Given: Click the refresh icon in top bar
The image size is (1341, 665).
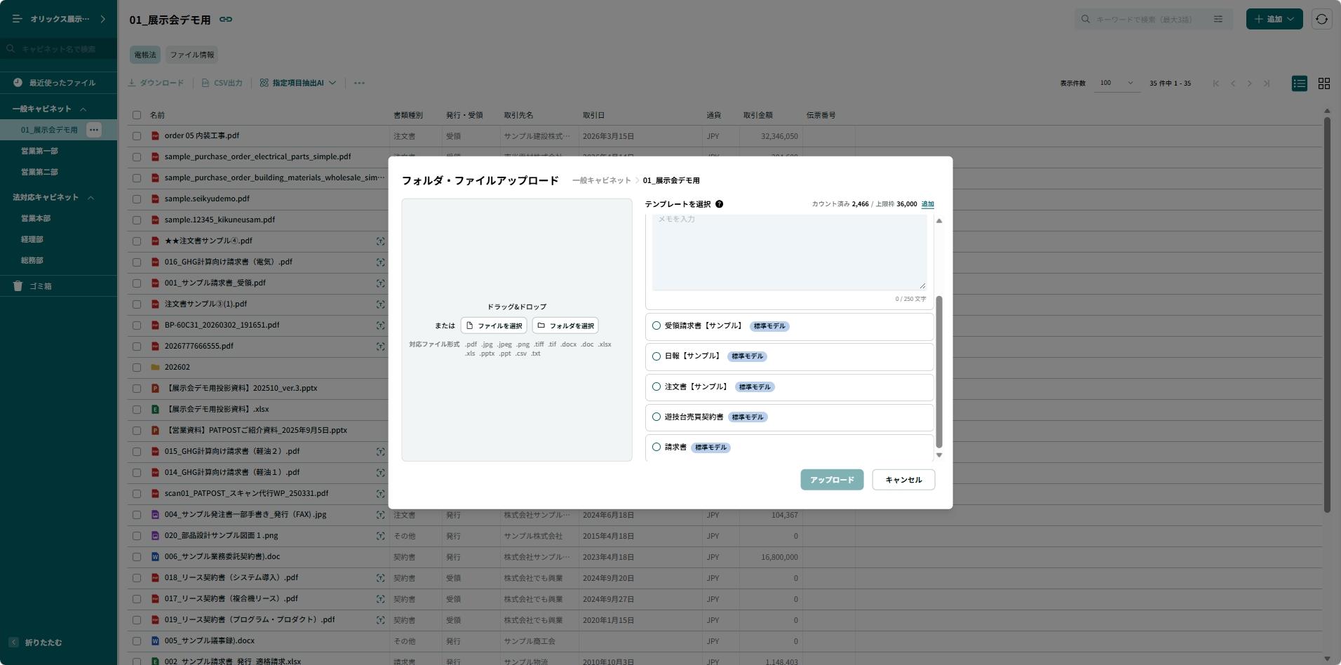Looking at the screenshot, I should click(x=1321, y=19).
